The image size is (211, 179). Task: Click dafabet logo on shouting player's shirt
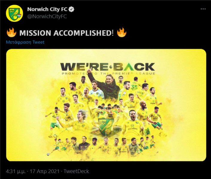point(132,128)
